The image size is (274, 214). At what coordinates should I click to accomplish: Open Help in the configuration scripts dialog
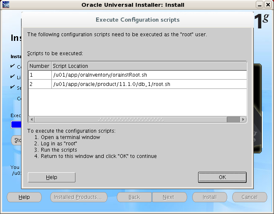pos(51,177)
